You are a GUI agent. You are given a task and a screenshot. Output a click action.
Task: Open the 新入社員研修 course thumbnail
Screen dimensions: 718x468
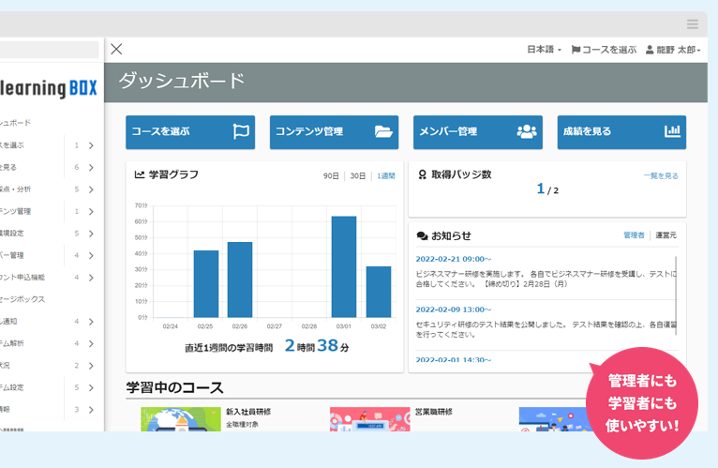180,419
